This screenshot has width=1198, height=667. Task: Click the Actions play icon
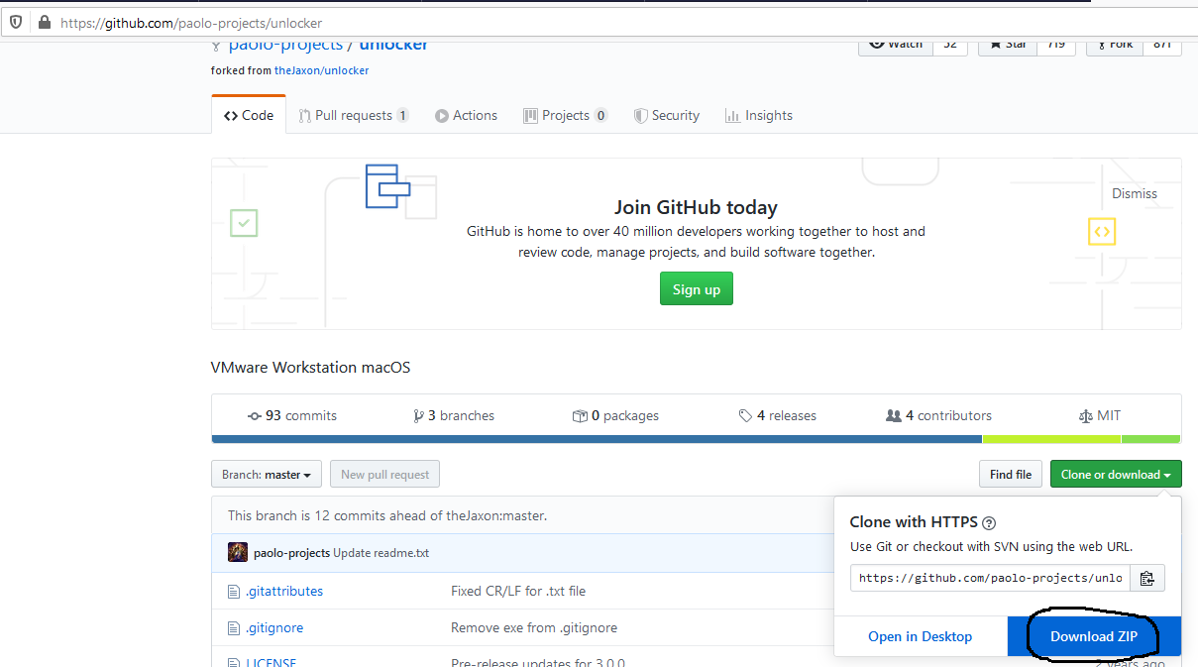[x=442, y=116]
